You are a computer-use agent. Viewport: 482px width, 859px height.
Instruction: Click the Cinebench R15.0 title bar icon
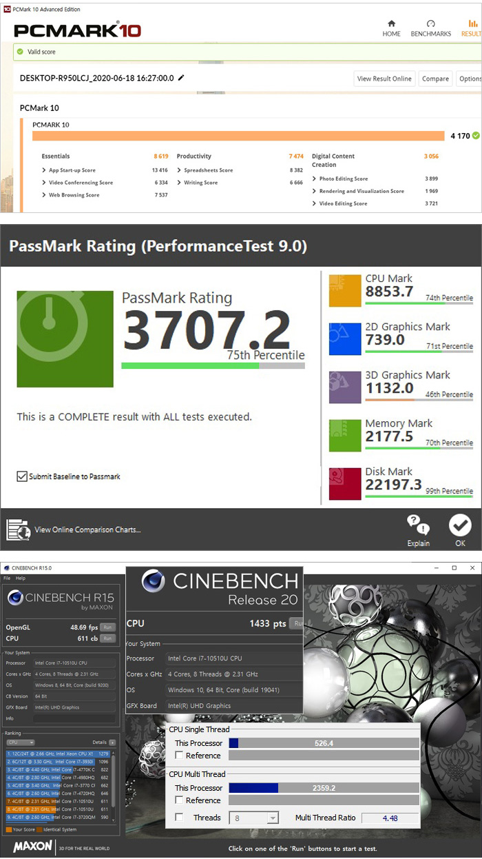6,567
